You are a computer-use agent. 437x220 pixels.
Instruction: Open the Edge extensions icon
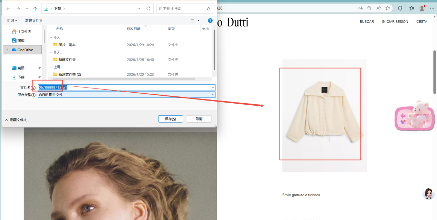click(x=400, y=8)
